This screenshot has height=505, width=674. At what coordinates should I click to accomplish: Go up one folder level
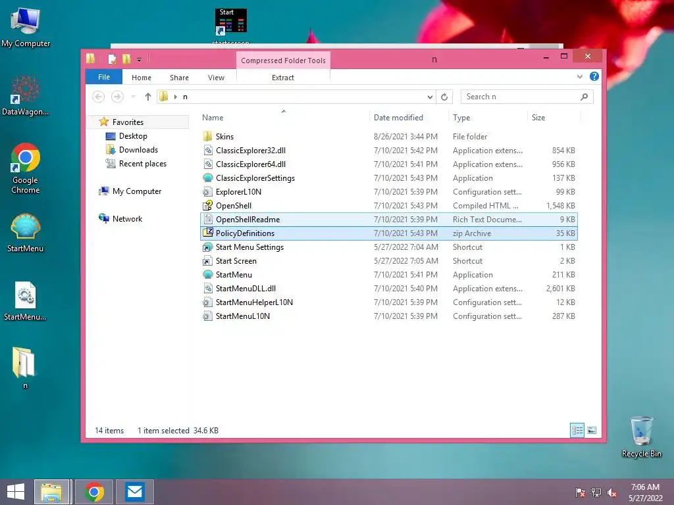[148, 97]
